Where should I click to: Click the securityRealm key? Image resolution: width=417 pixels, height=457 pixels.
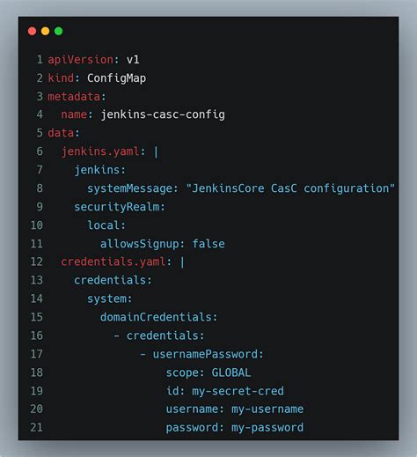pos(117,207)
